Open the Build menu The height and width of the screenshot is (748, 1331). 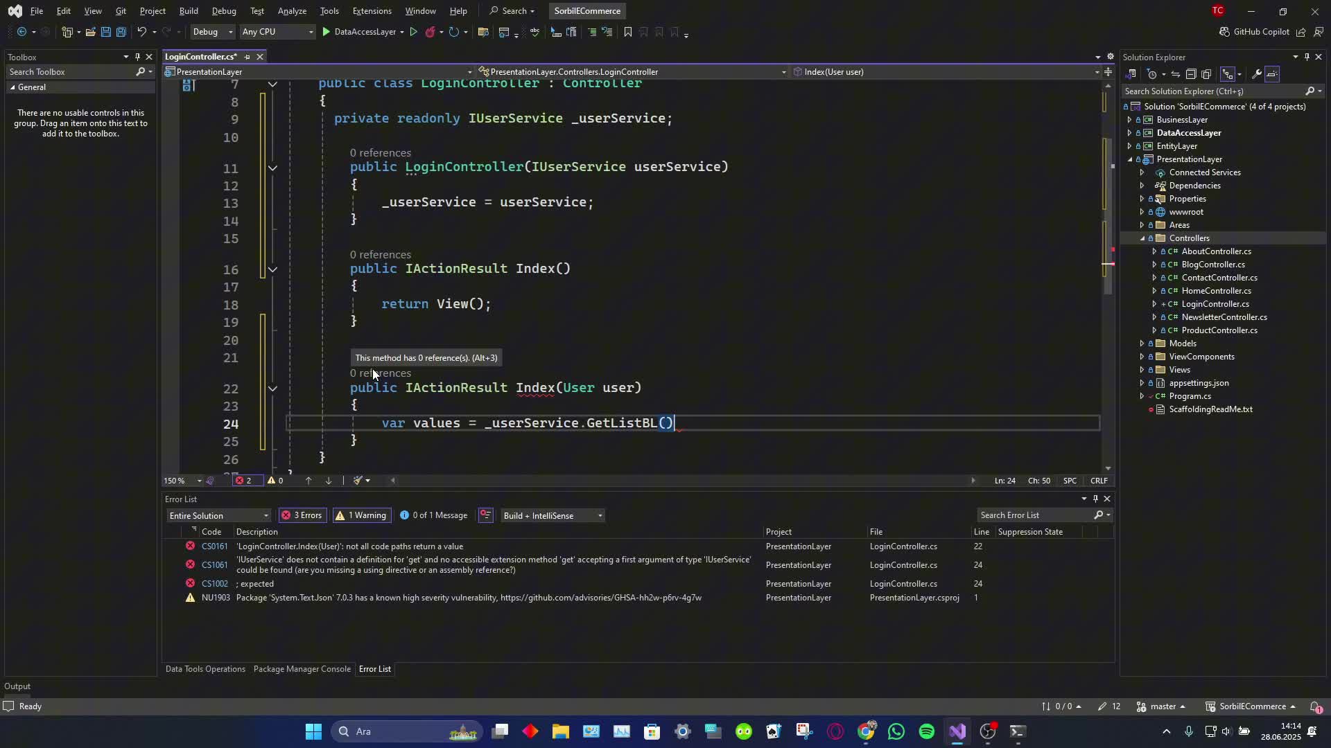(x=189, y=11)
